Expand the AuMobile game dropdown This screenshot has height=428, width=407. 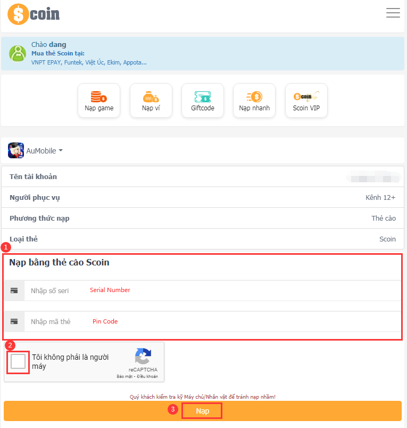[x=45, y=151]
